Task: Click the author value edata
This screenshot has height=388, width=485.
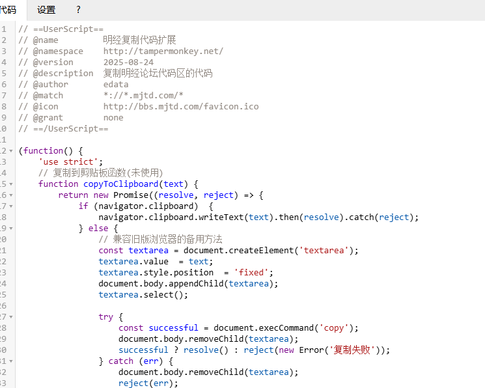Action: 116,84
